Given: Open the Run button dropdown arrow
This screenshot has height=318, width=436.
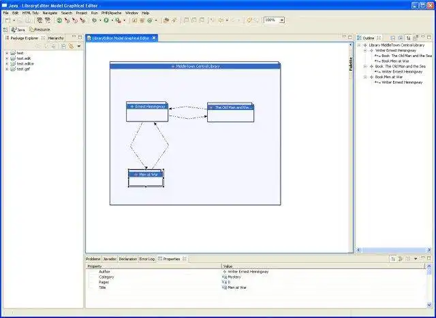Looking at the screenshot, I should pos(112,20).
